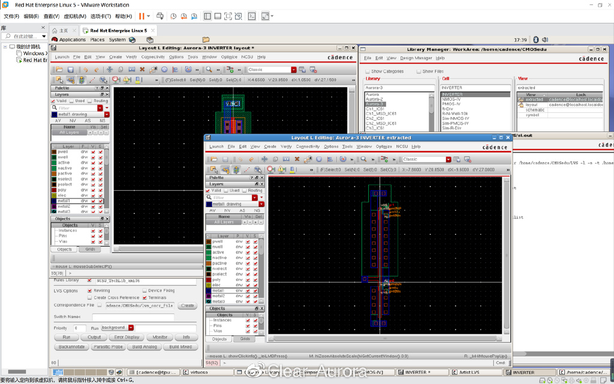Click the Properties info icon in extracted toolbar

319,160
